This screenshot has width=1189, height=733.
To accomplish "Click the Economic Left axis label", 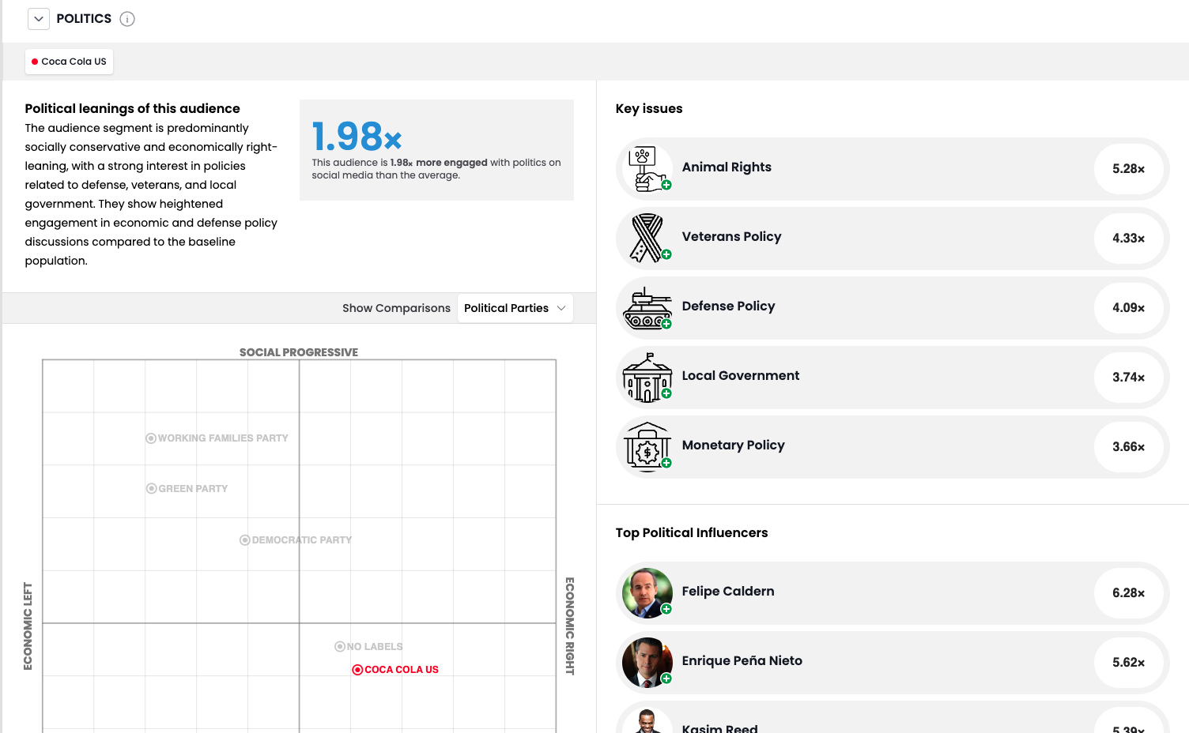I will [x=28, y=626].
